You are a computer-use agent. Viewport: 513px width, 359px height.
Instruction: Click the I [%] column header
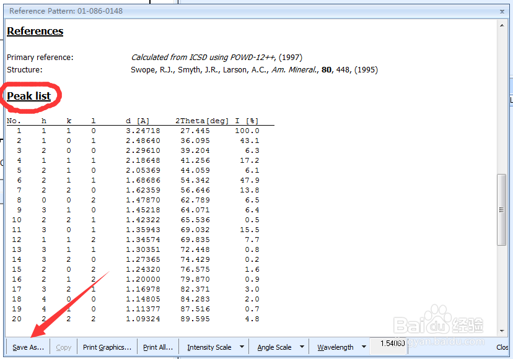(x=247, y=121)
